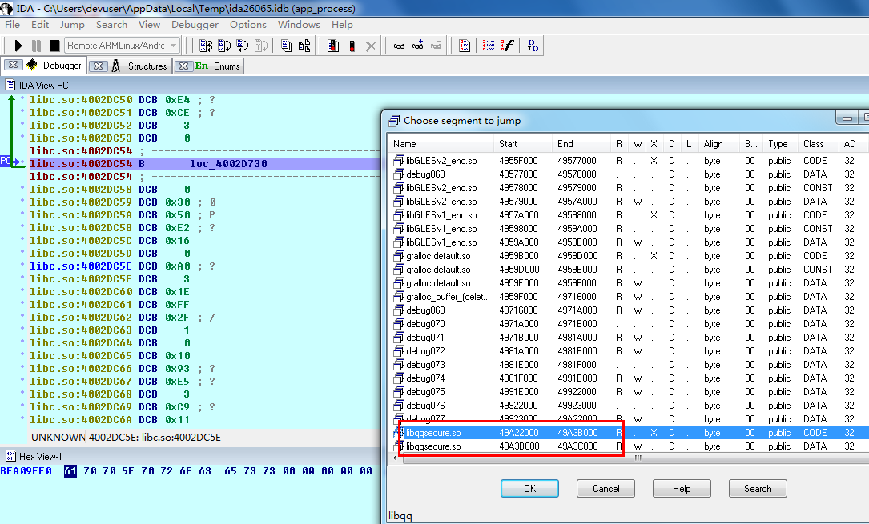This screenshot has height=524, width=869.
Task: Open the Windows menu
Action: point(299,24)
